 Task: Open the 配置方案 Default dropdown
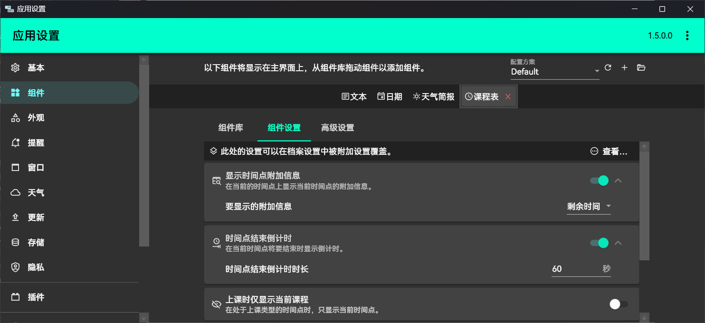554,72
